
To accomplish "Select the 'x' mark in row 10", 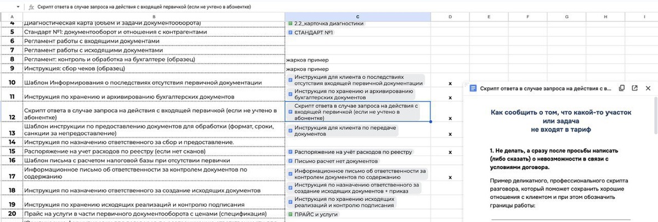I will coord(450,83).
